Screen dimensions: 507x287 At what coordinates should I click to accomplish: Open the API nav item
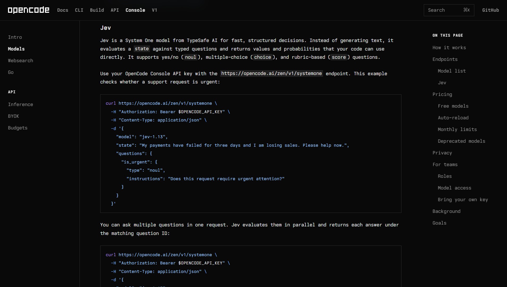click(x=115, y=10)
